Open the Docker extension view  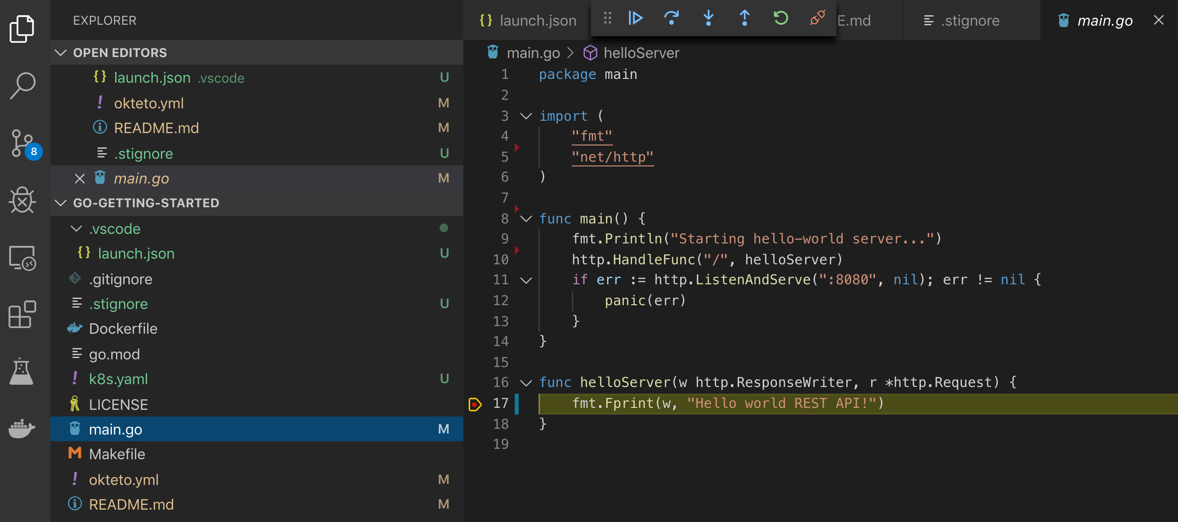(x=22, y=428)
